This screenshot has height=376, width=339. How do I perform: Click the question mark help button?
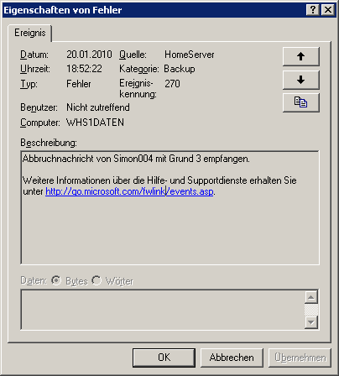[x=313, y=10]
